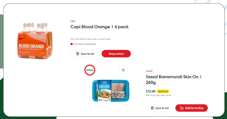Open the Capi brand link
This screenshot has height=119, width=227.
73,21
